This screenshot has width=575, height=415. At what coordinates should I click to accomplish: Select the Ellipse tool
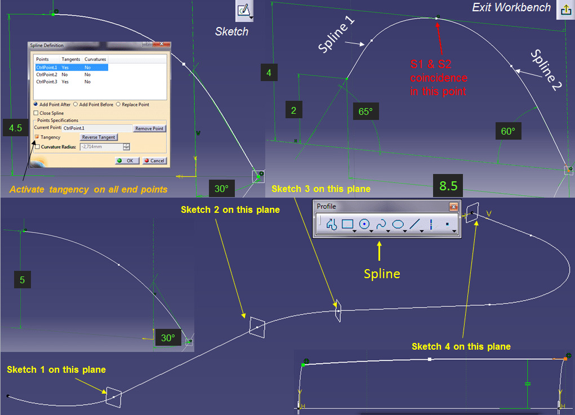click(398, 224)
